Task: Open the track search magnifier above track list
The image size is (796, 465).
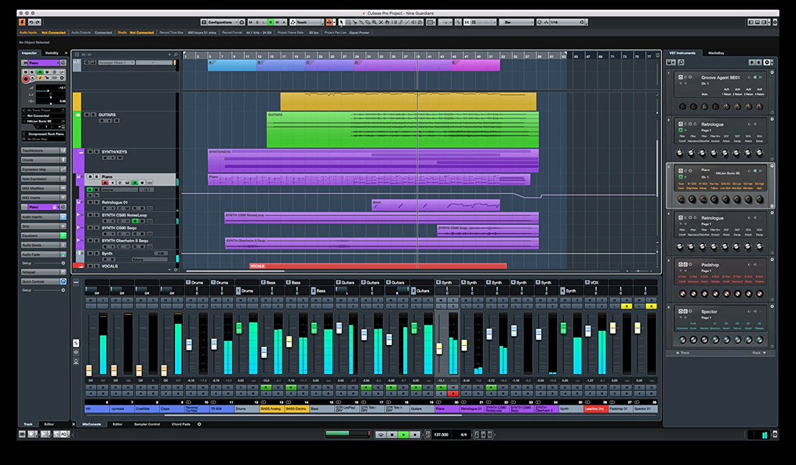Action: point(175,54)
